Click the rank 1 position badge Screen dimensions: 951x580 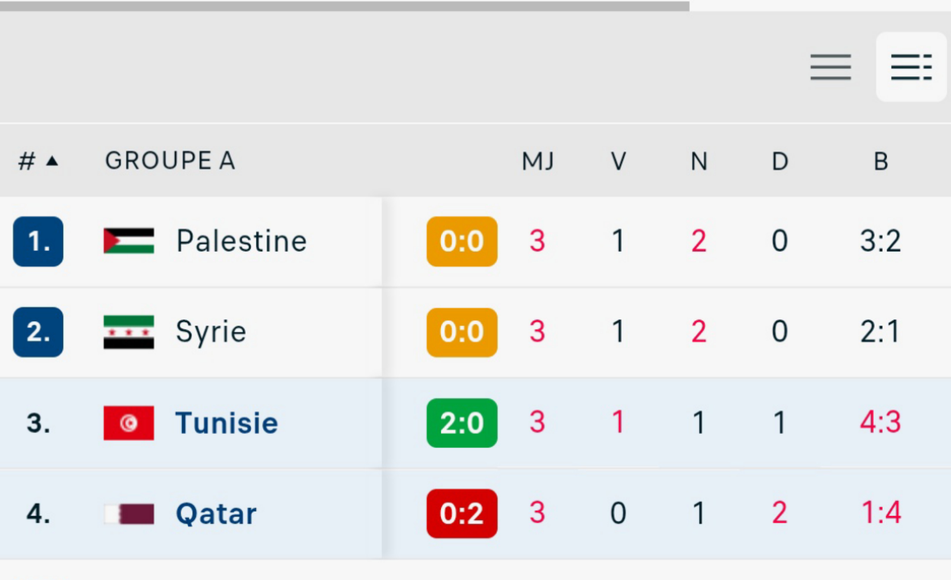(x=38, y=241)
